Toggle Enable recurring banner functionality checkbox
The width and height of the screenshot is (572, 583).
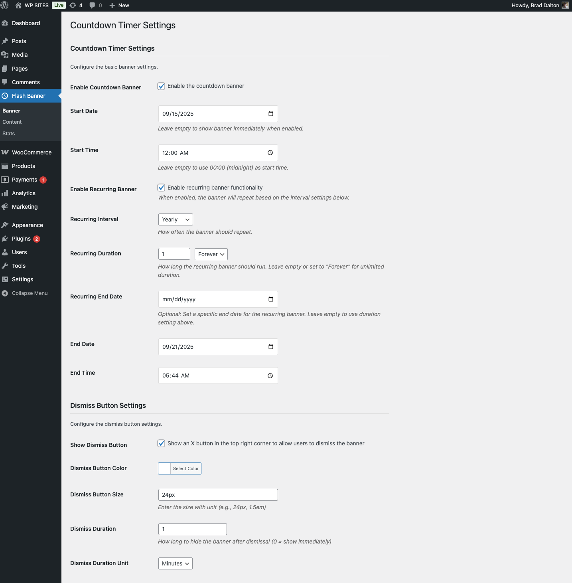click(162, 188)
